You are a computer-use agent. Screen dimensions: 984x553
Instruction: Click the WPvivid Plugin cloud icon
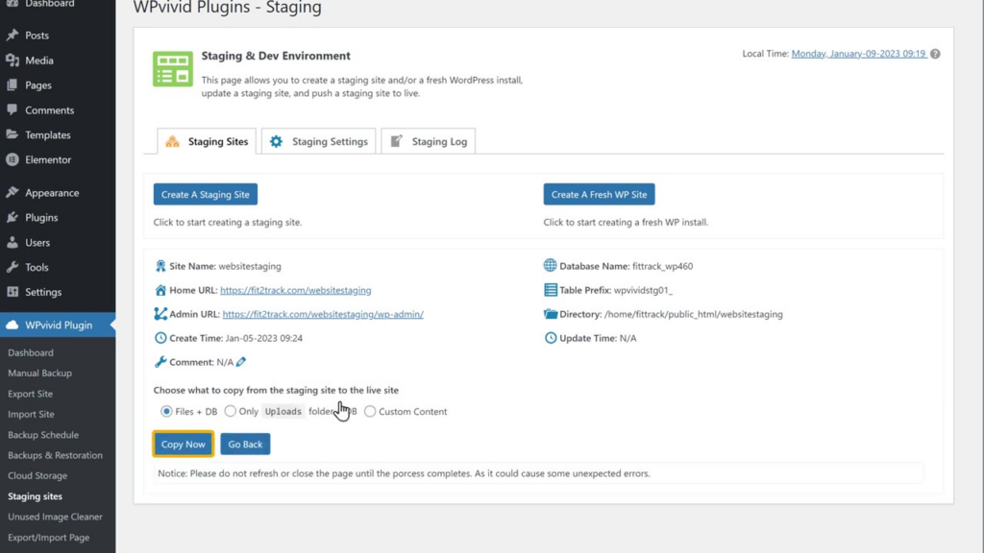pyautogui.click(x=12, y=325)
